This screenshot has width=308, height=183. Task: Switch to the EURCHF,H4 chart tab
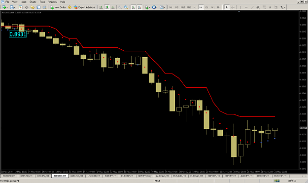(280, 176)
